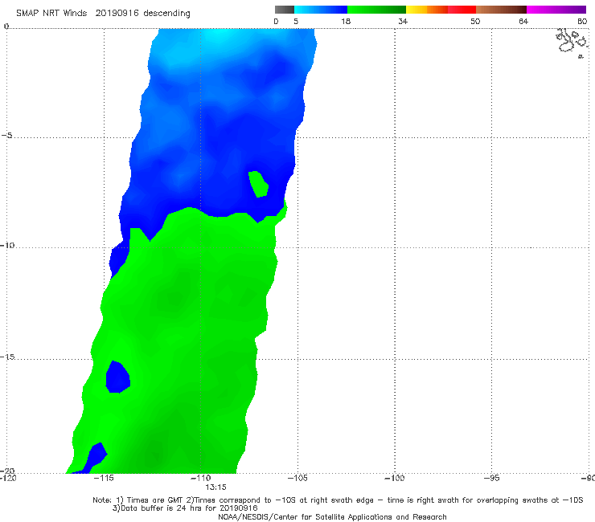Click the title text 'SMAP NRT Winds 20190916 descending'
Screen dimensions: 595x522
click(103, 14)
